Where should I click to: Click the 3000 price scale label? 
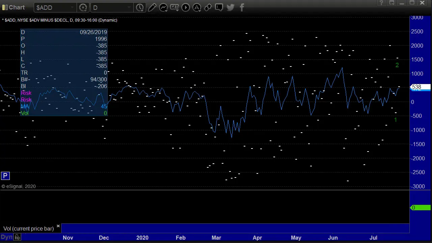417,18
